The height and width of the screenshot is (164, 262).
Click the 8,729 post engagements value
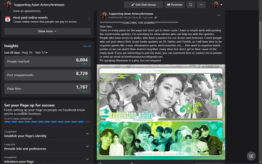(x=82, y=74)
